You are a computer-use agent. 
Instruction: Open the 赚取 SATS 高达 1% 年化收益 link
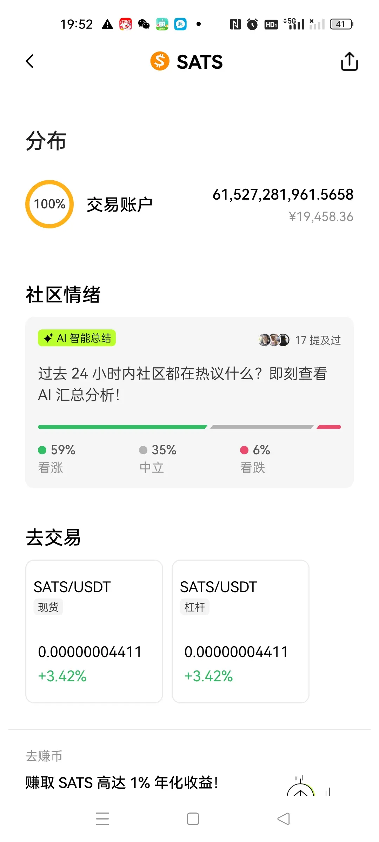(x=122, y=783)
